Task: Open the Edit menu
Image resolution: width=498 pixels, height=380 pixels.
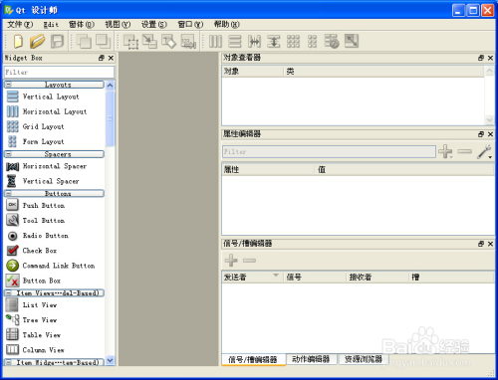Action: click(51, 24)
